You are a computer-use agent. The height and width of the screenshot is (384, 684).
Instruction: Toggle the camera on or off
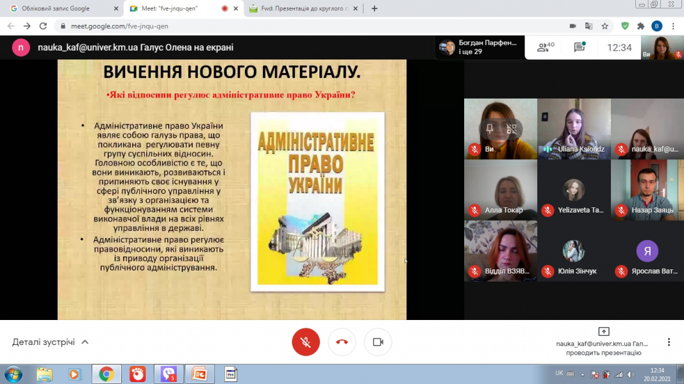[x=378, y=342]
